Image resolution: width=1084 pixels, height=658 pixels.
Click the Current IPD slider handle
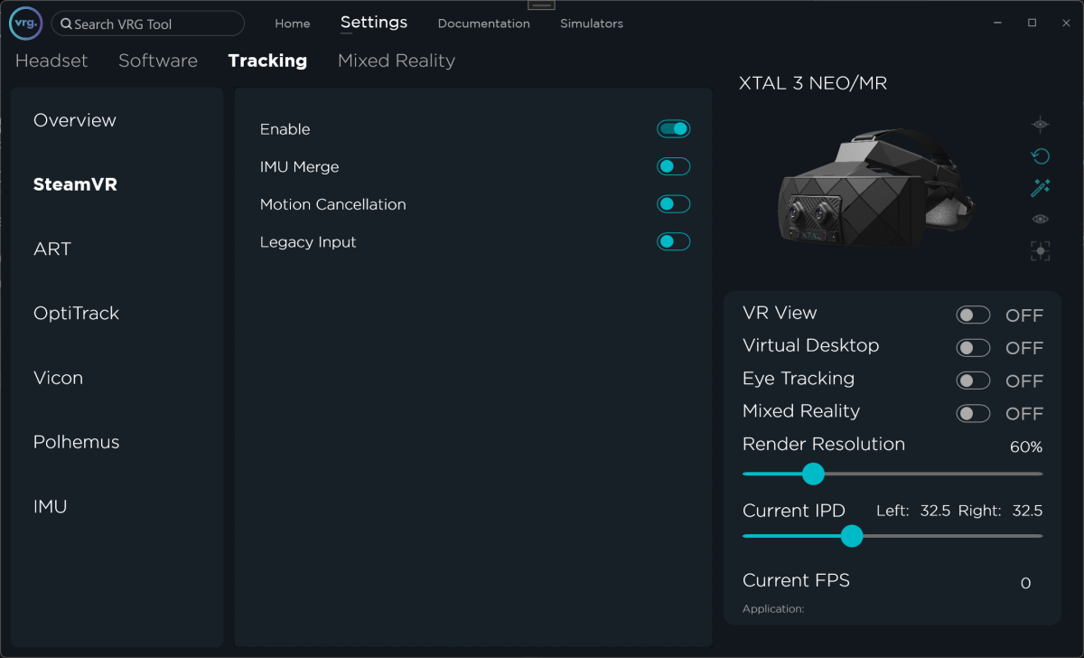click(x=852, y=536)
